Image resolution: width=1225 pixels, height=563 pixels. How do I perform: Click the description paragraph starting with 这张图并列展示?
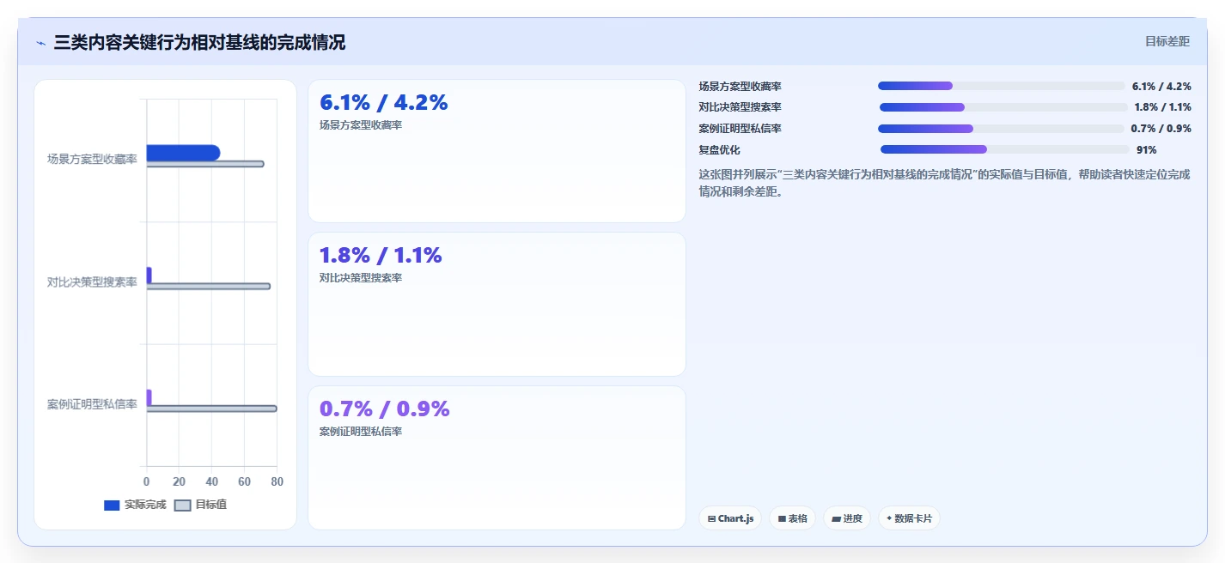tap(945, 183)
